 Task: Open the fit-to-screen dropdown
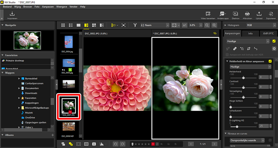176,25
